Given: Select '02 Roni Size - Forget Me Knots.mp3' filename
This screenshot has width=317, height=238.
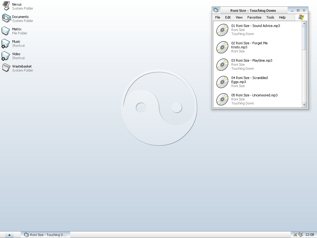Looking at the screenshot, I should coord(249,45).
